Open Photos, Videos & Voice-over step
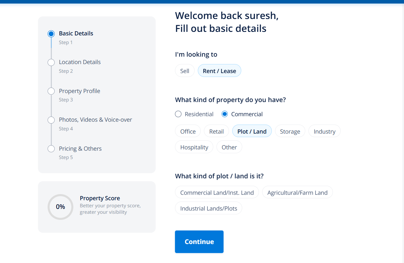Screen dimensions: 404x263 pyautogui.click(x=95, y=120)
